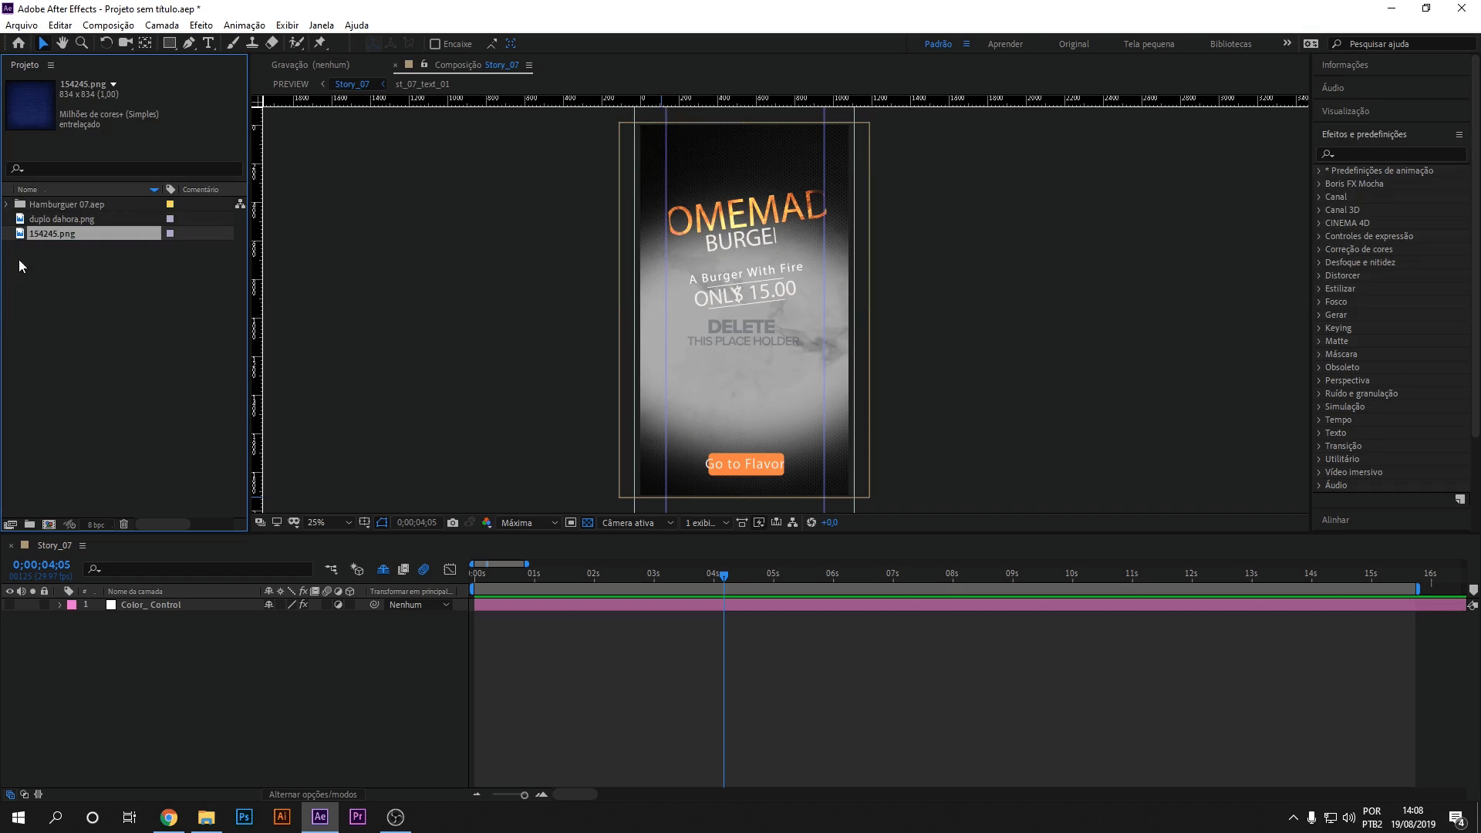
Task: Switch to the Aprender workspace
Action: (x=1005, y=44)
